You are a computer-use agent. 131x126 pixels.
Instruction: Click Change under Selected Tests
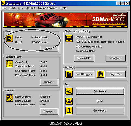pos(49,82)
